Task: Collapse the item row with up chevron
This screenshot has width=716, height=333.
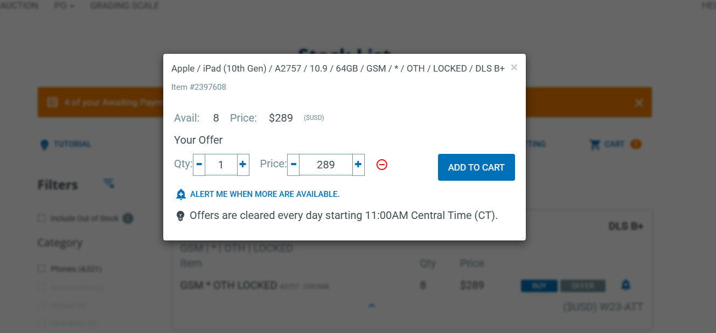Action: pyautogui.click(x=371, y=306)
